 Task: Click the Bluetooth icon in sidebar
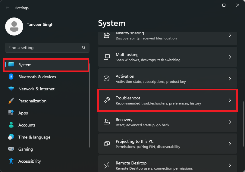11,77
